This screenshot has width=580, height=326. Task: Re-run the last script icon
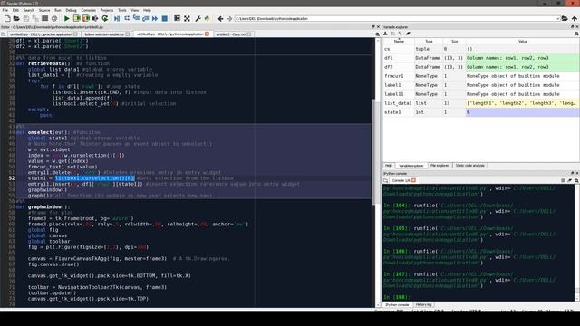(x=105, y=18)
